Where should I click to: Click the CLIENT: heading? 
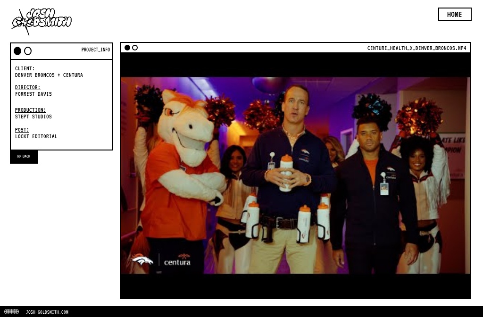25,68
